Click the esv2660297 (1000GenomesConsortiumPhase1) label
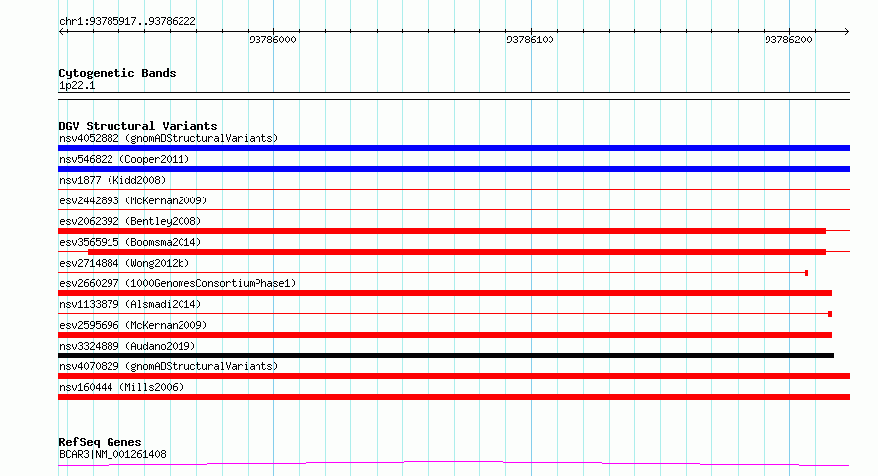The image size is (878, 476). click(178, 283)
